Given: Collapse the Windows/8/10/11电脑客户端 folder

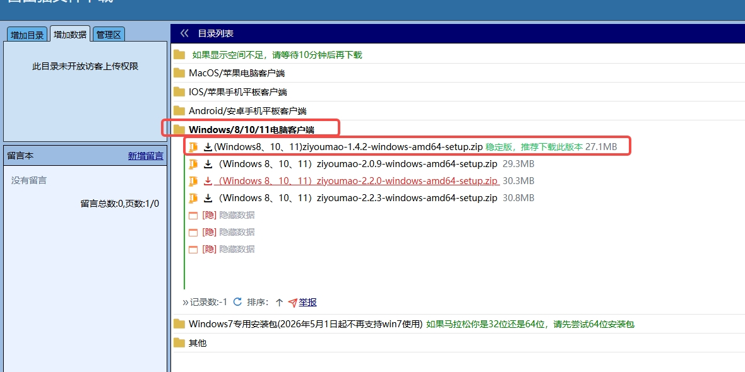Looking at the screenshot, I should tap(251, 130).
